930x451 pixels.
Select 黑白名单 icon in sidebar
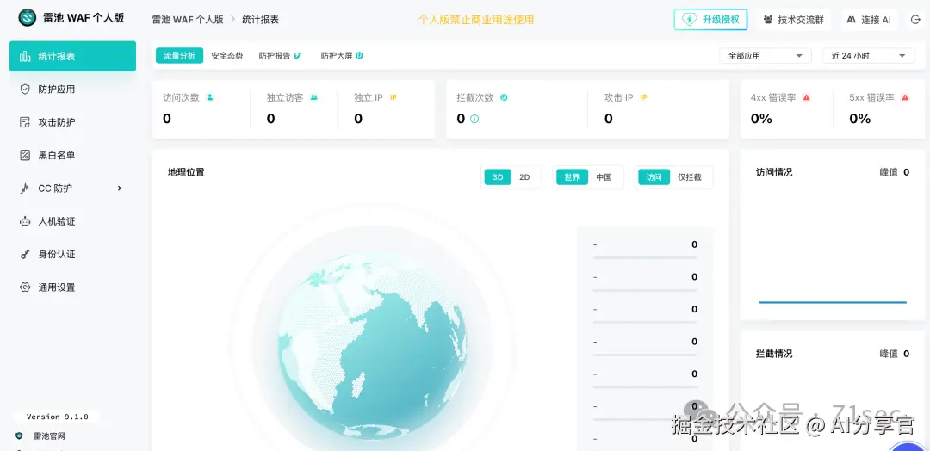[x=25, y=155]
